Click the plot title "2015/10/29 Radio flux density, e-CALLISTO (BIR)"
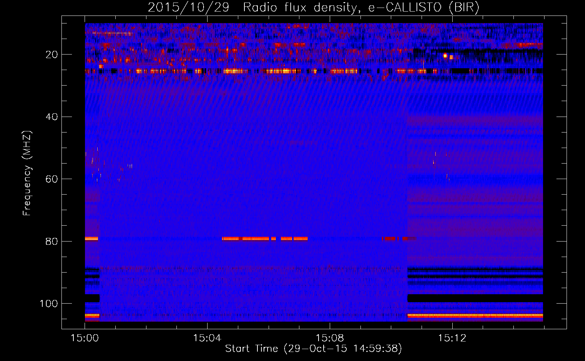This screenshot has height=361, width=585. [x=313, y=8]
